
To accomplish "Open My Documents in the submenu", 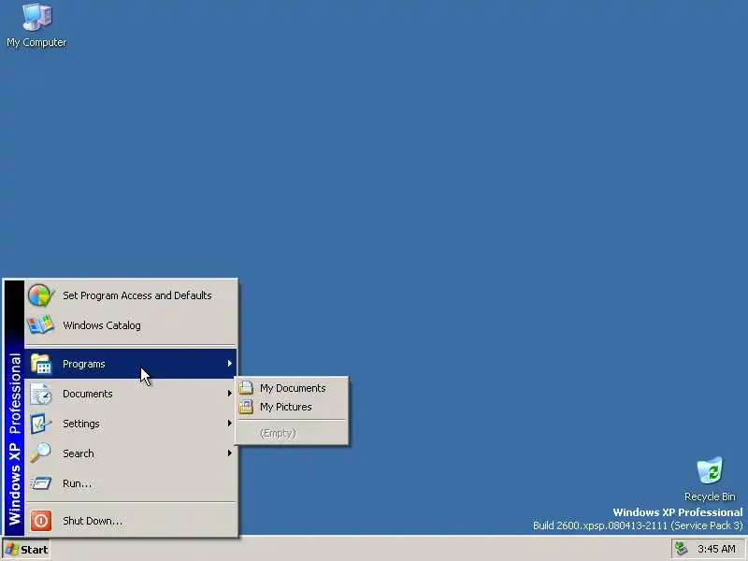I will click(292, 388).
